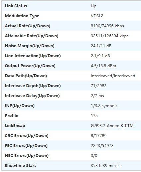Click the G.993.2_Annex_K_PTM LinkEncap value
This screenshot has width=141, height=172.
click(112, 126)
